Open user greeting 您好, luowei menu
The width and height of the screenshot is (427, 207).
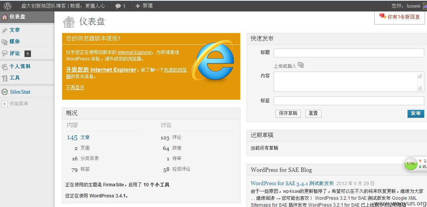point(406,6)
